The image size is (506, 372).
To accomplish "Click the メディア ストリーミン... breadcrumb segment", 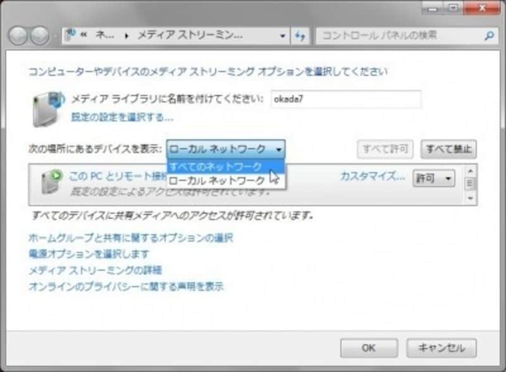I will (190, 35).
